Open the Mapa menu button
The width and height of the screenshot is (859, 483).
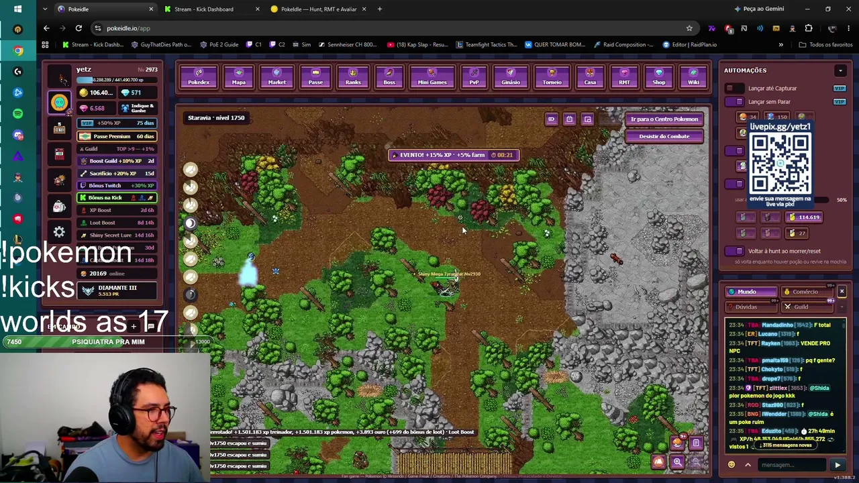(x=238, y=77)
